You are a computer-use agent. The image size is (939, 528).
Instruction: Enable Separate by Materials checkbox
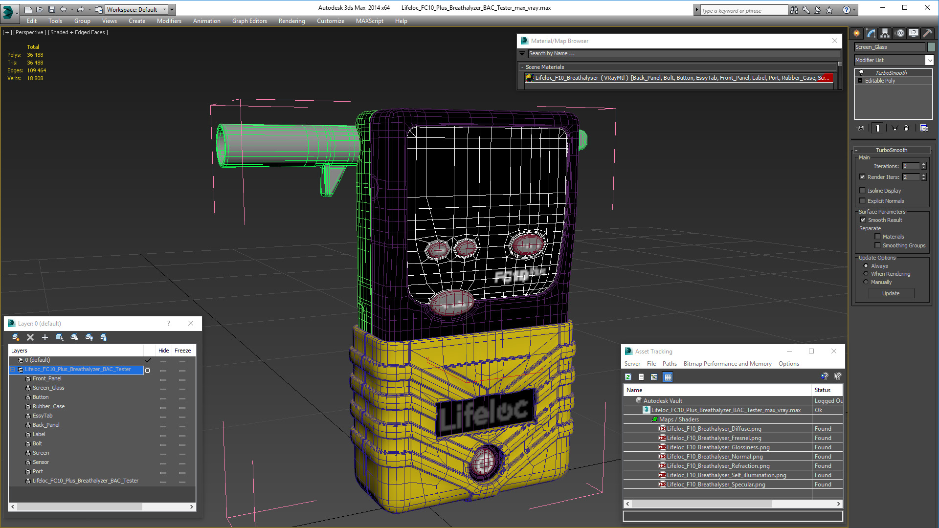[877, 237]
